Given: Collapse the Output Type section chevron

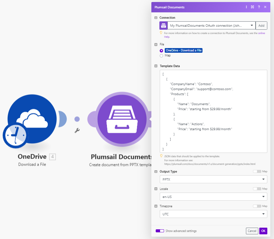Looking at the screenshot, I should coord(156,172).
